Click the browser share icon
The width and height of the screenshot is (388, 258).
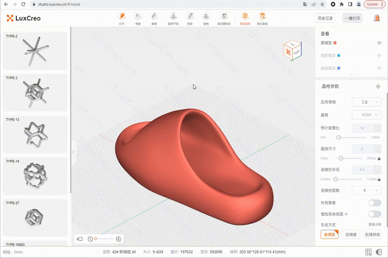[314, 4]
